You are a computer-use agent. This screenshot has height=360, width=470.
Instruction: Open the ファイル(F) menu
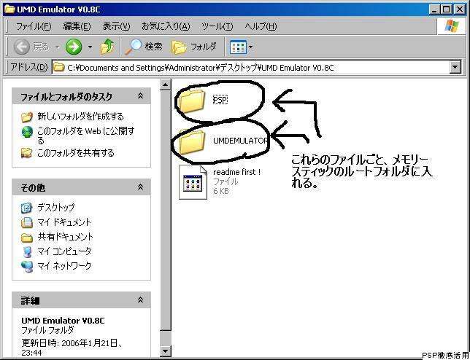click(x=34, y=26)
